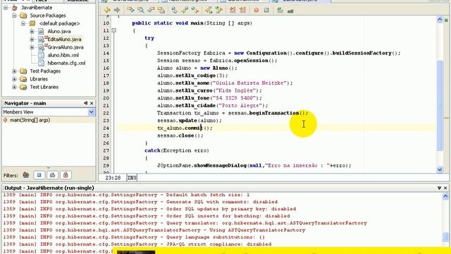451x254 pixels.
Task: Collapse the Source Packages node
Action: tap(14, 16)
